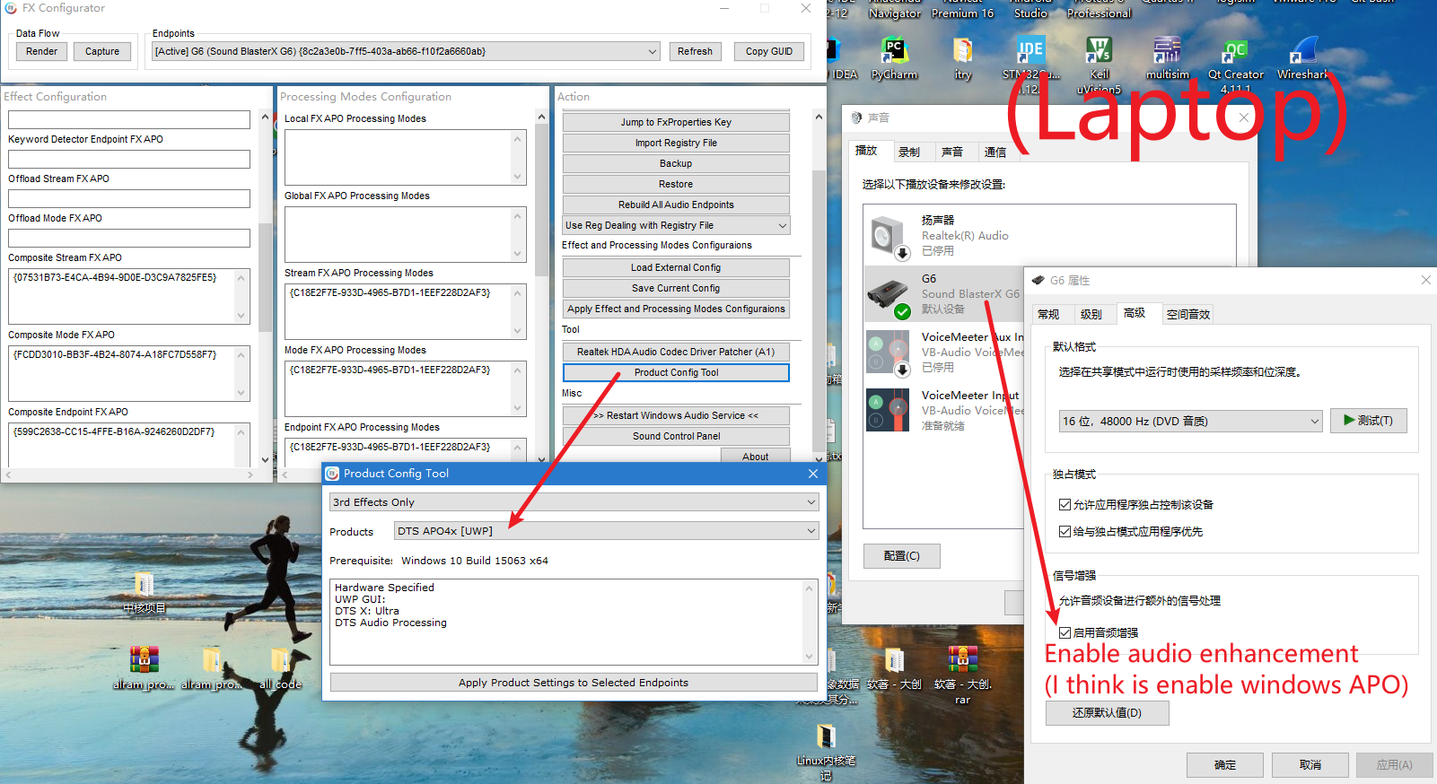Toggle the 启用音频增强 checkbox

pyautogui.click(x=1065, y=632)
